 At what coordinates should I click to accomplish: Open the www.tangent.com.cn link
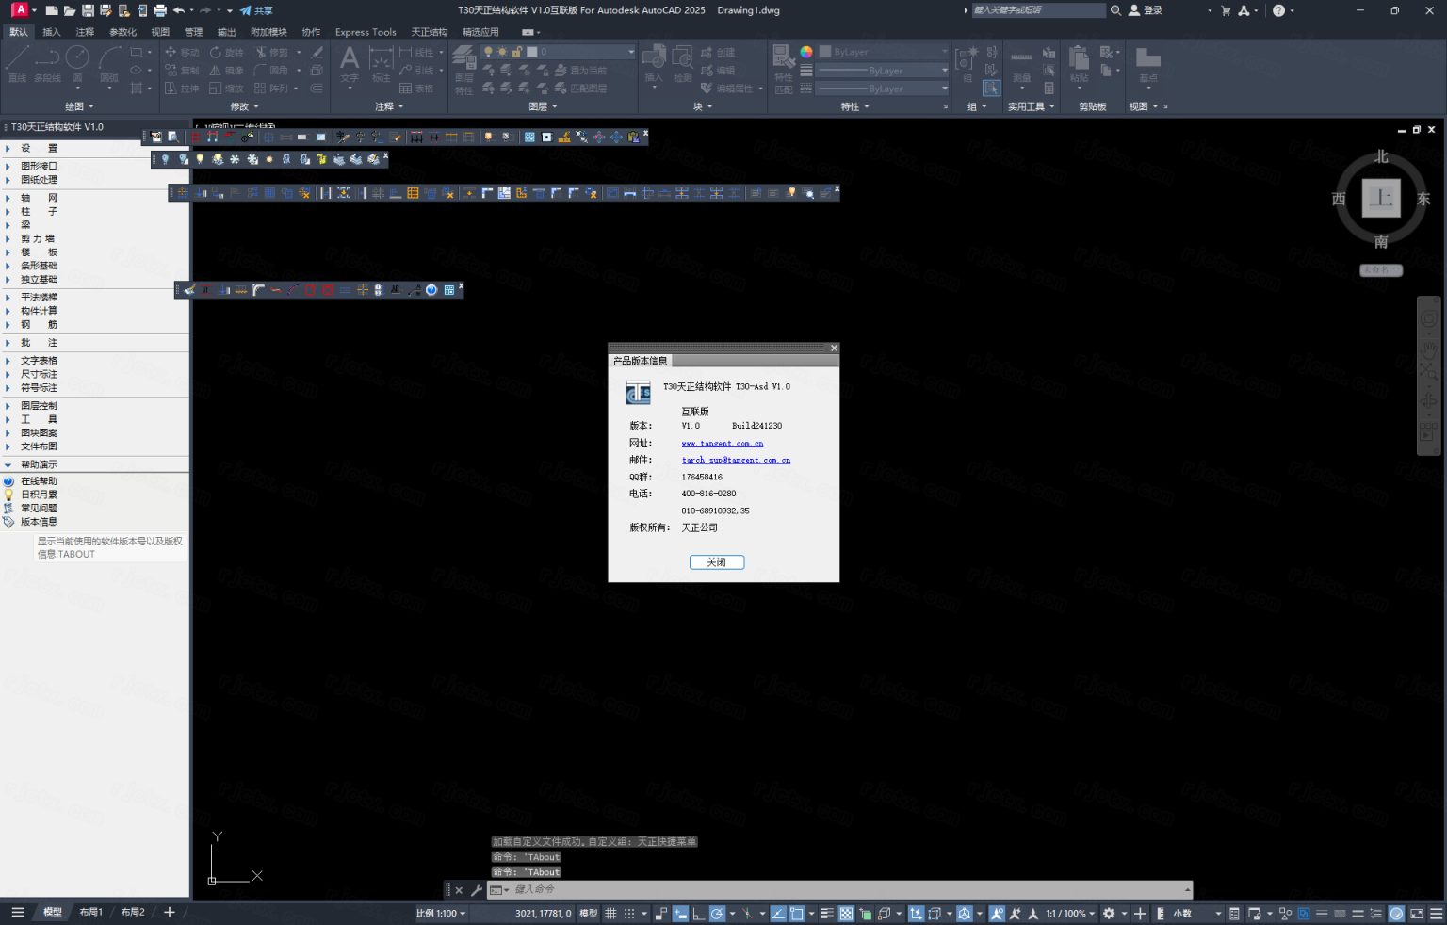723,443
